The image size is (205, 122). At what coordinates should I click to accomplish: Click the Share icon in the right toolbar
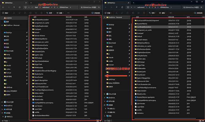138,13
